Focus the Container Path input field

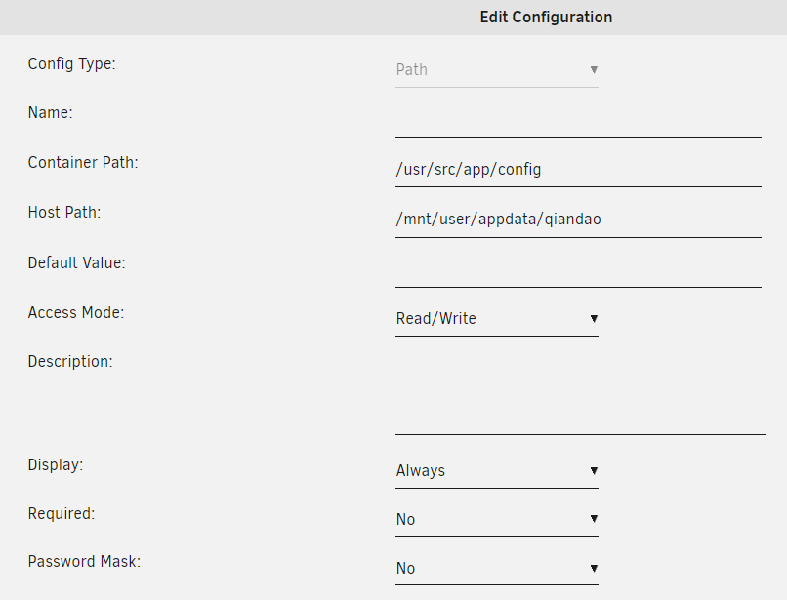coord(578,170)
